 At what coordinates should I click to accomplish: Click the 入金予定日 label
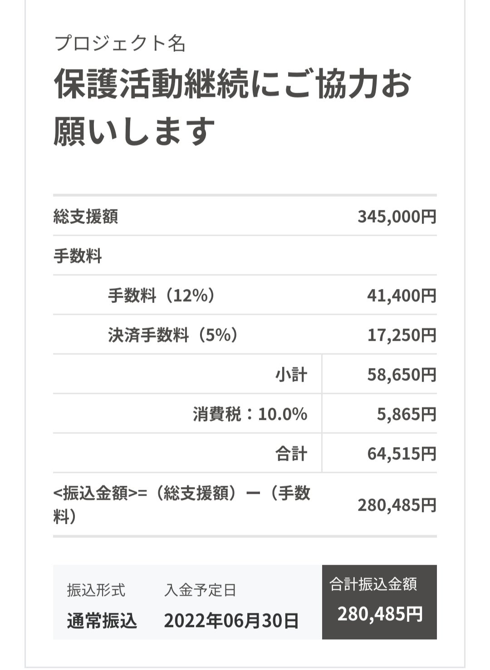200,590
